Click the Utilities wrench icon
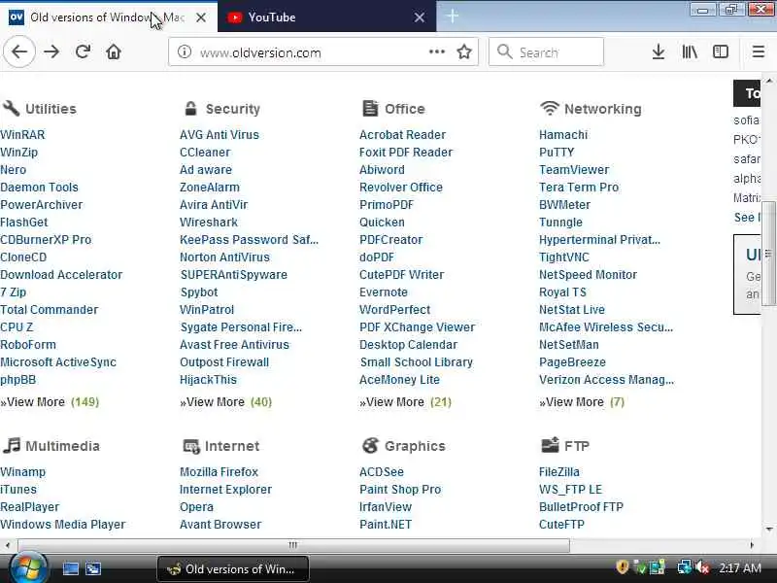The image size is (777, 583). click(11, 108)
